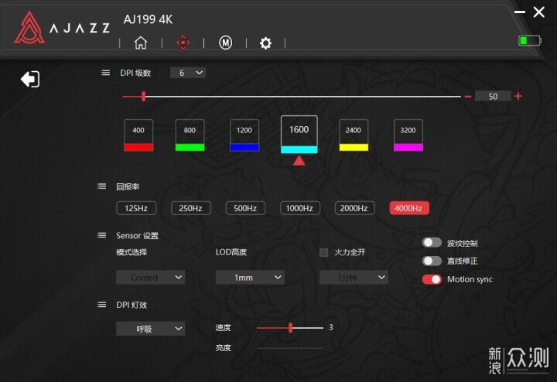Open the 呼吸 light effect dropdown
This screenshot has width=557, height=382.
click(150, 329)
